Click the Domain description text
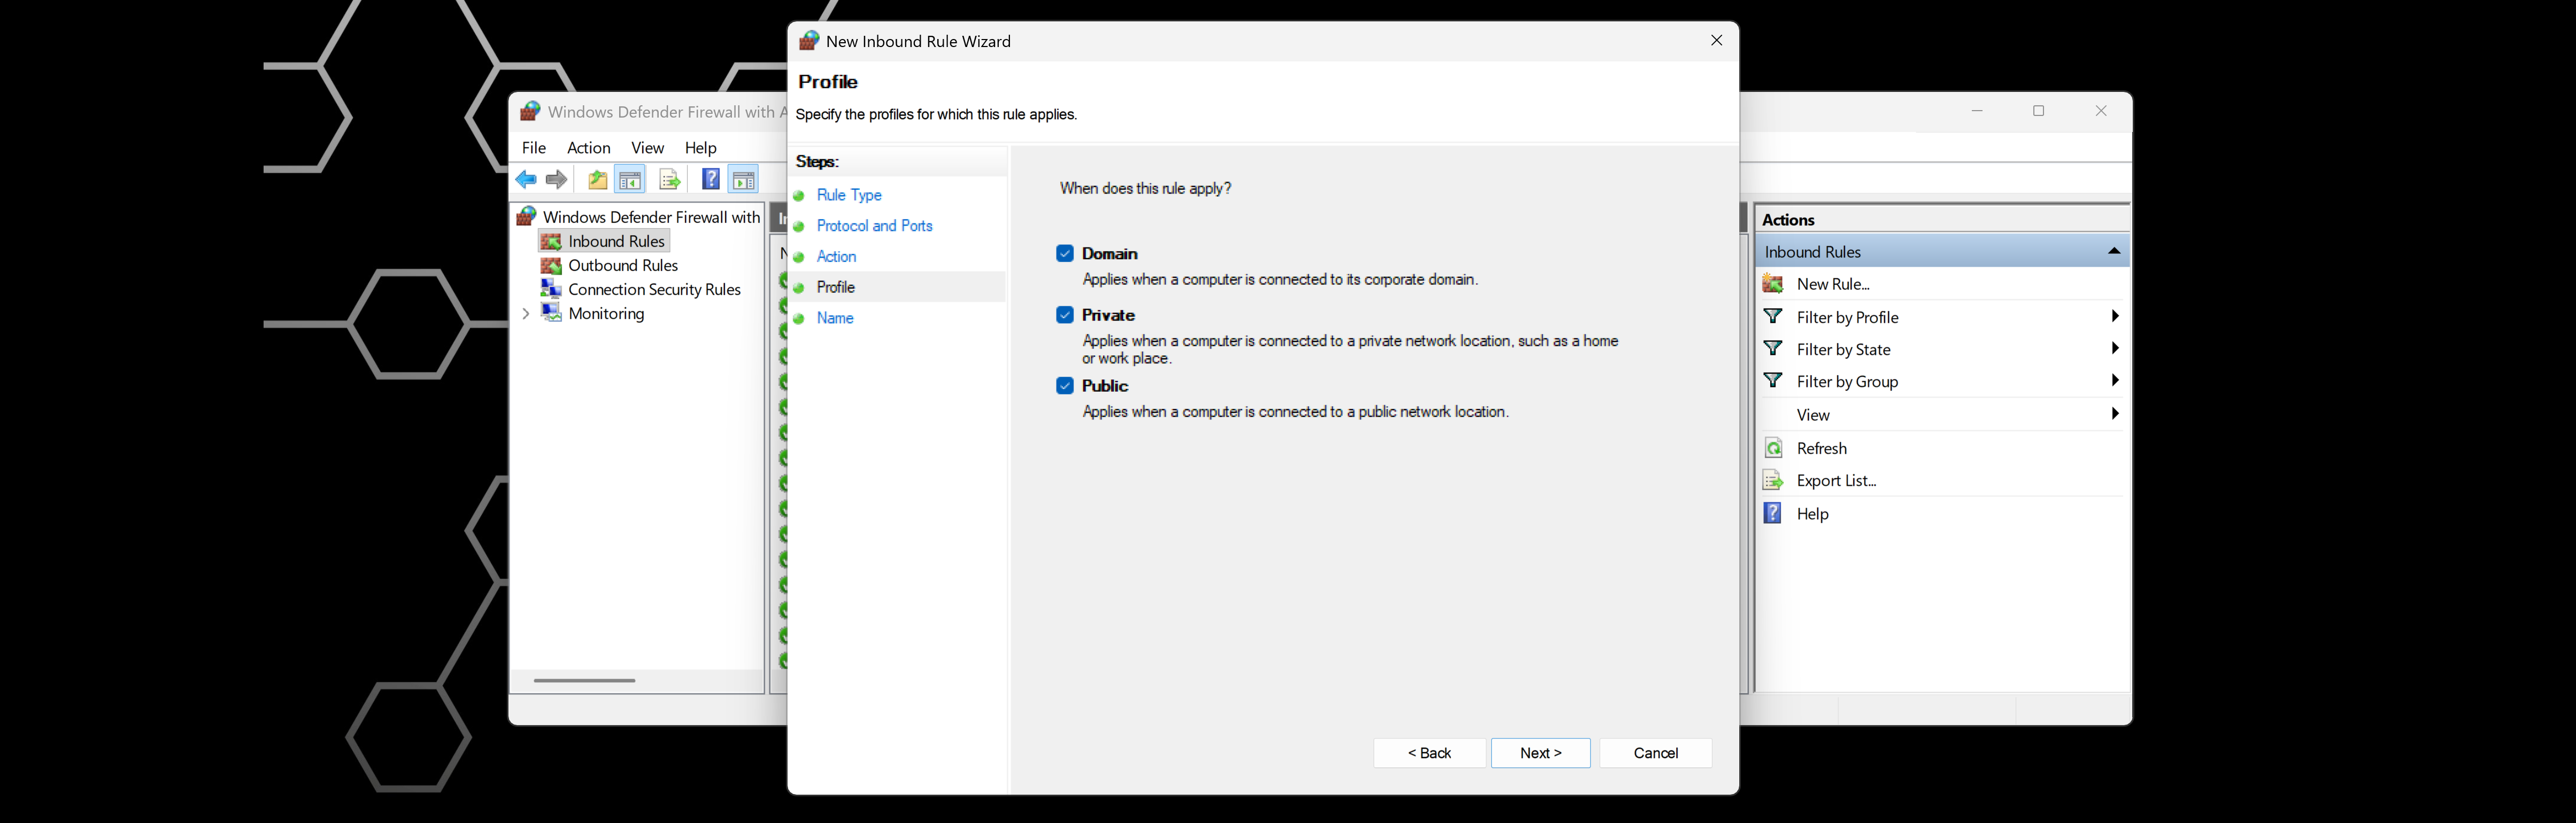The width and height of the screenshot is (2576, 823). 1280,280
